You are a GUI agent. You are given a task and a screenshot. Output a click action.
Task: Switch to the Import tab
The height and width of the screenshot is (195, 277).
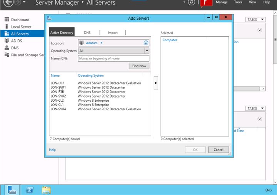[113, 32]
